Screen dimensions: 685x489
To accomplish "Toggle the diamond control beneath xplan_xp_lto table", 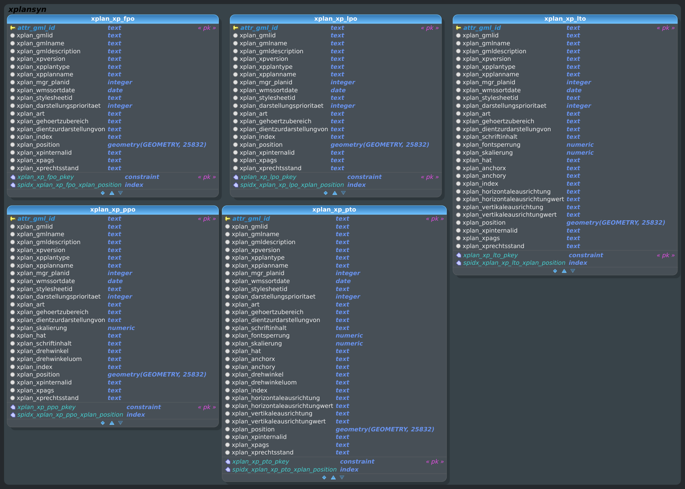I will point(555,271).
